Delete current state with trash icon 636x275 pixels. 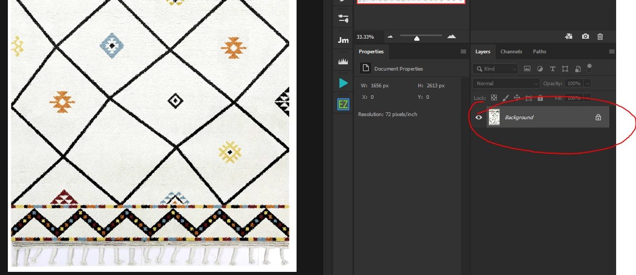[600, 37]
